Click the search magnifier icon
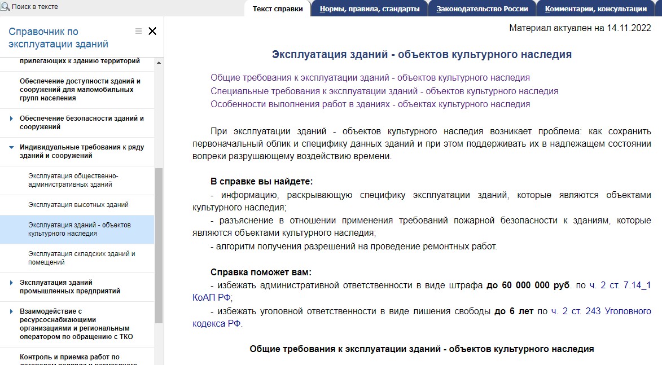This screenshot has height=365, width=662. [x=5, y=6]
